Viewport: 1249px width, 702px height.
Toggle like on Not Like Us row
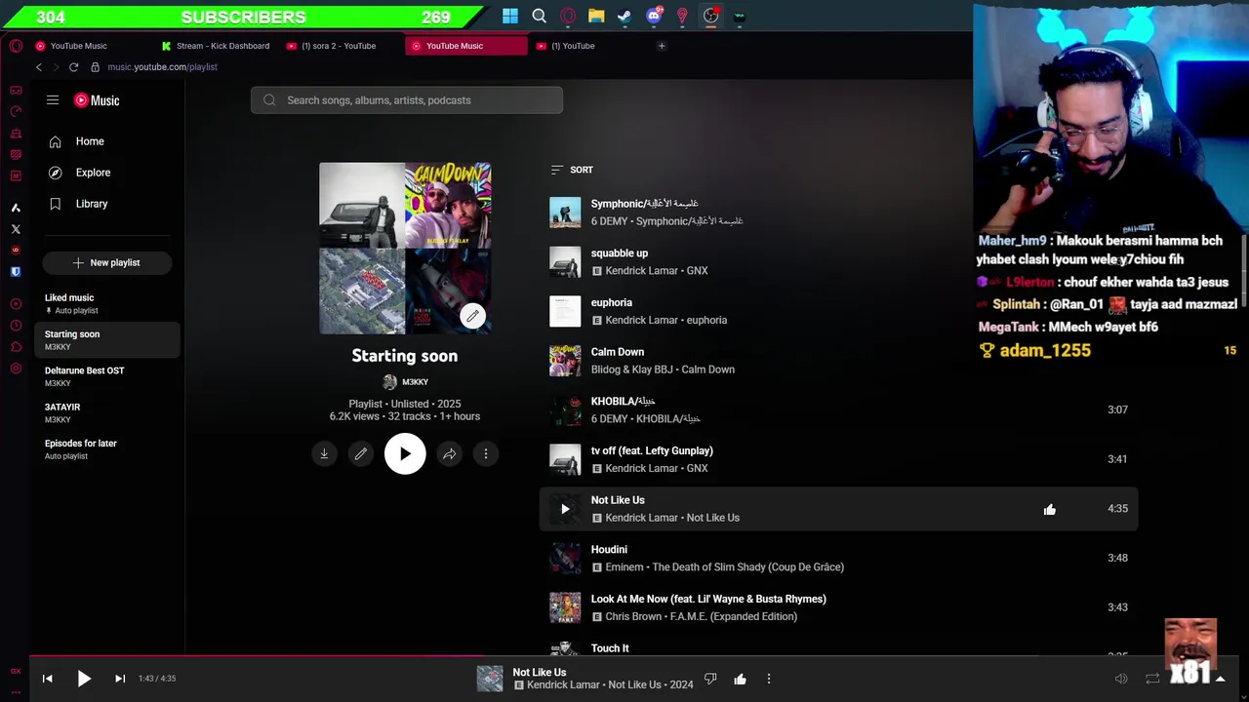tap(1050, 509)
